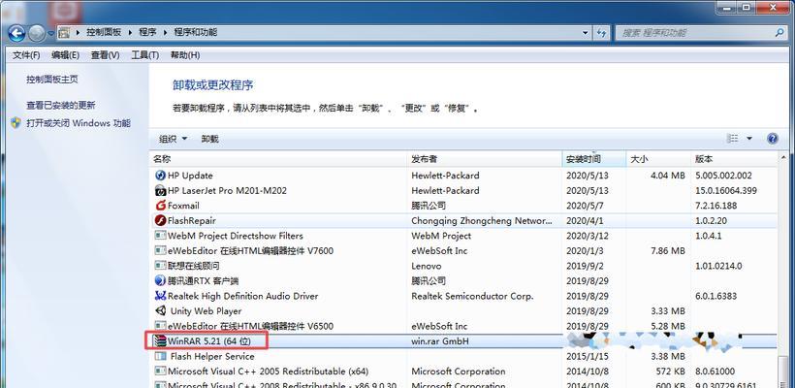This screenshot has height=388, width=795.
Task: Click version 5.005.002.002 cell
Action: coord(723,176)
